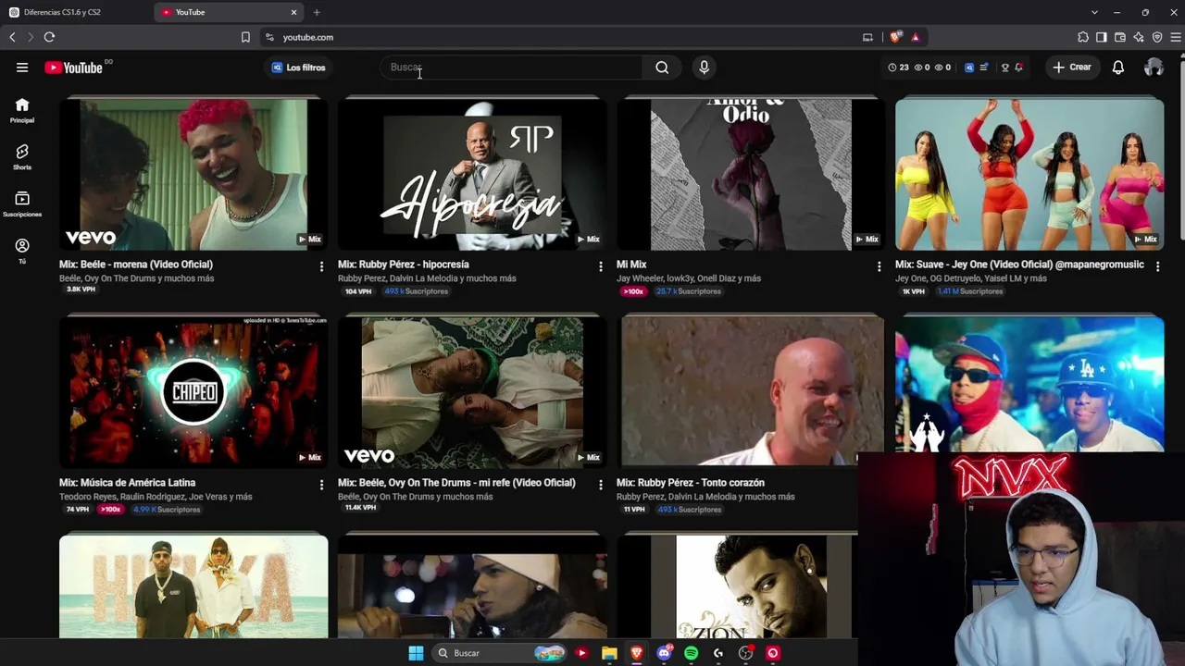Open options menu for Mix: Rubby Pérez - hipocresía
Screen dimensions: 1185x666
600,266
